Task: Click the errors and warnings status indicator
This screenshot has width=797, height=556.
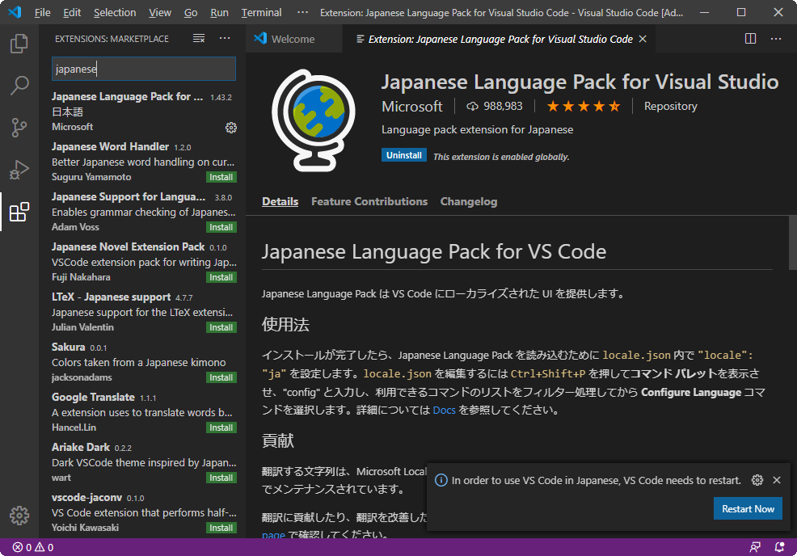Action: tap(33, 547)
